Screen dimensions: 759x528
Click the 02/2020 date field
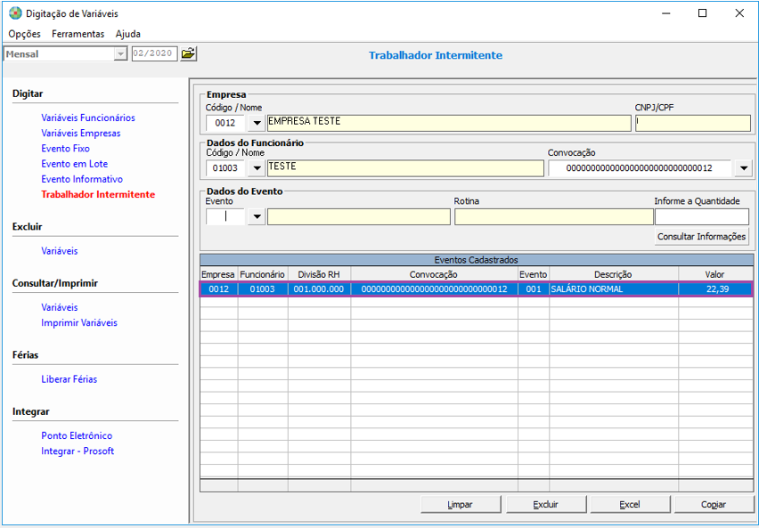tap(154, 53)
